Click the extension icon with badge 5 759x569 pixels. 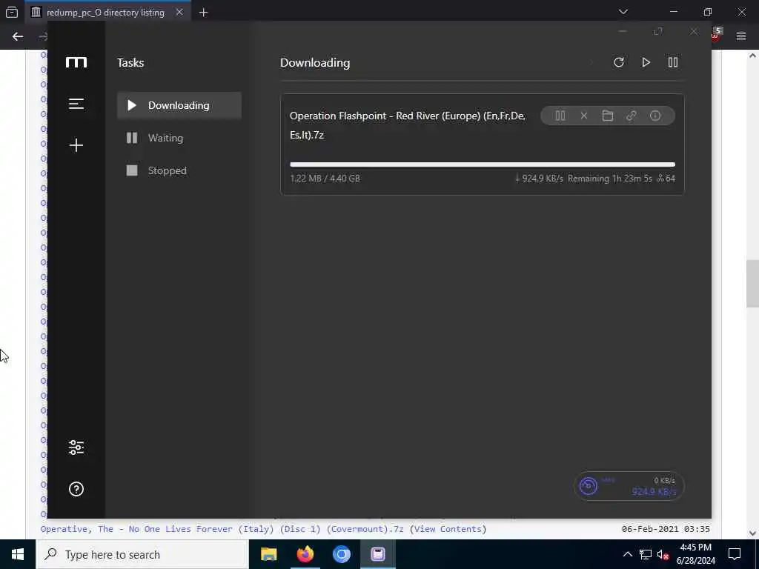[717, 35]
